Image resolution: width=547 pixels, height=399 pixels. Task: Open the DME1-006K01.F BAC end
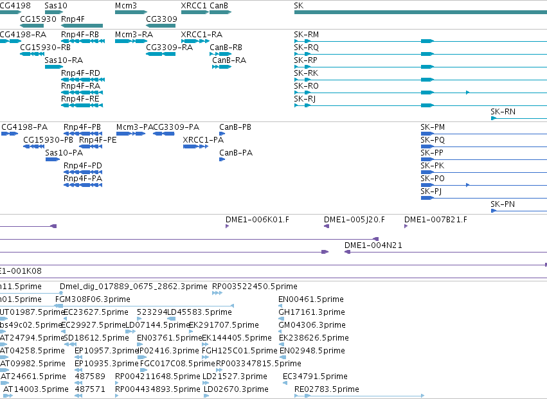[258, 220]
